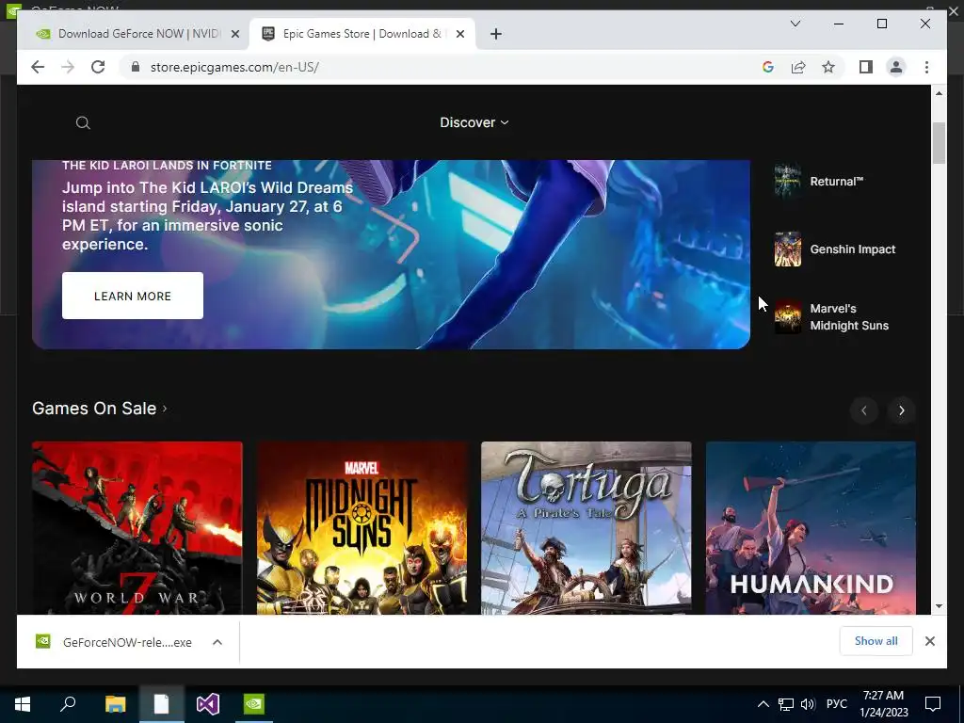Open the taskbar clock showing 7:27 AM
Viewport: 964px width, 723px height.
tap(883, 704)
